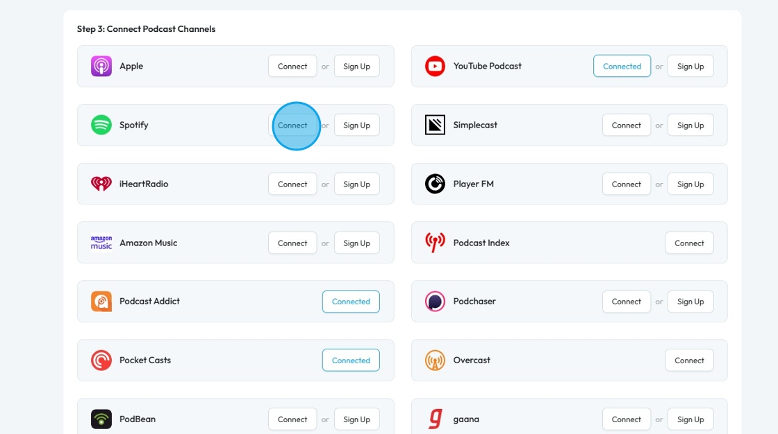
Task: Connect the gaana channel
Action: pyautogui.click(x=626, y=419)
